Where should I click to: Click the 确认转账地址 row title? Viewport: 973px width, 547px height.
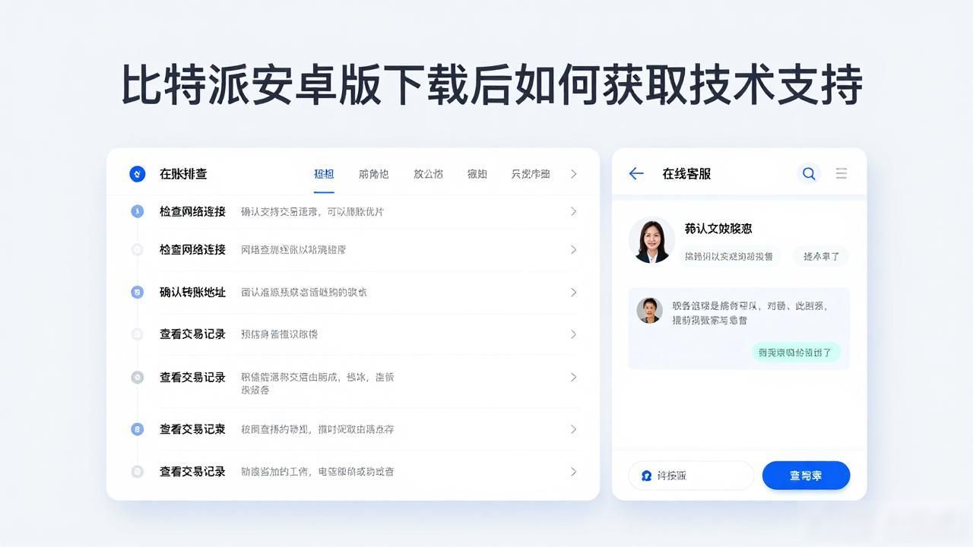coord(192,292)
